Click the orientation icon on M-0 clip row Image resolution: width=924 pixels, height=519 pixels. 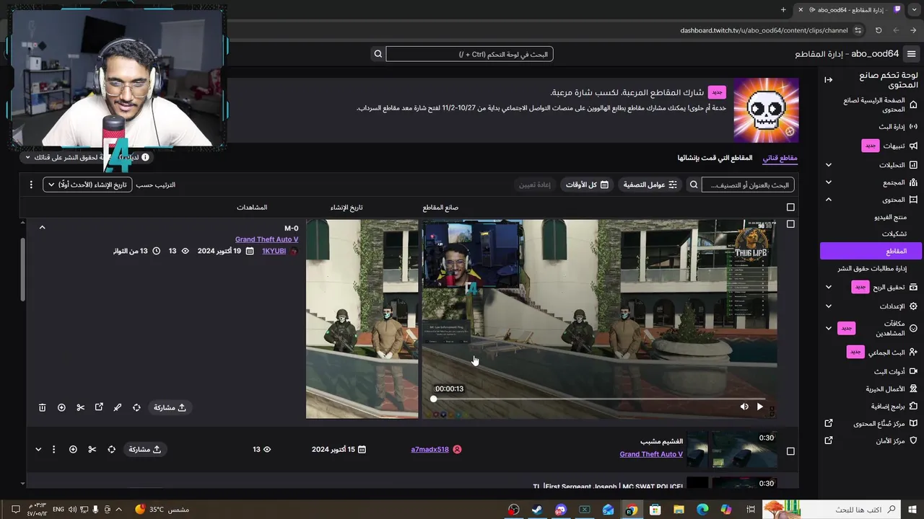(x=136, y=407)
